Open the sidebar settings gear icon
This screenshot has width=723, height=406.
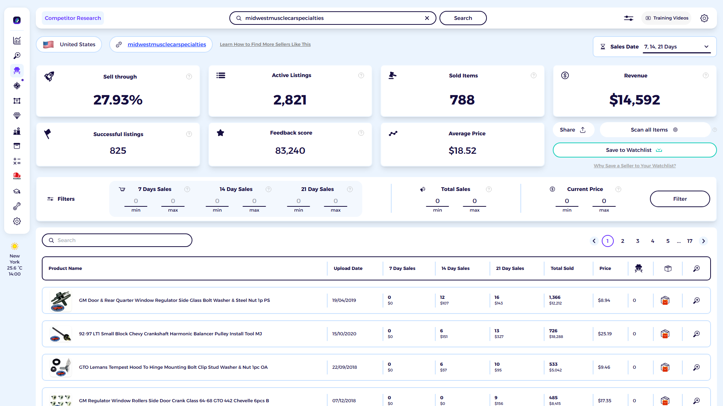(17, 221)
